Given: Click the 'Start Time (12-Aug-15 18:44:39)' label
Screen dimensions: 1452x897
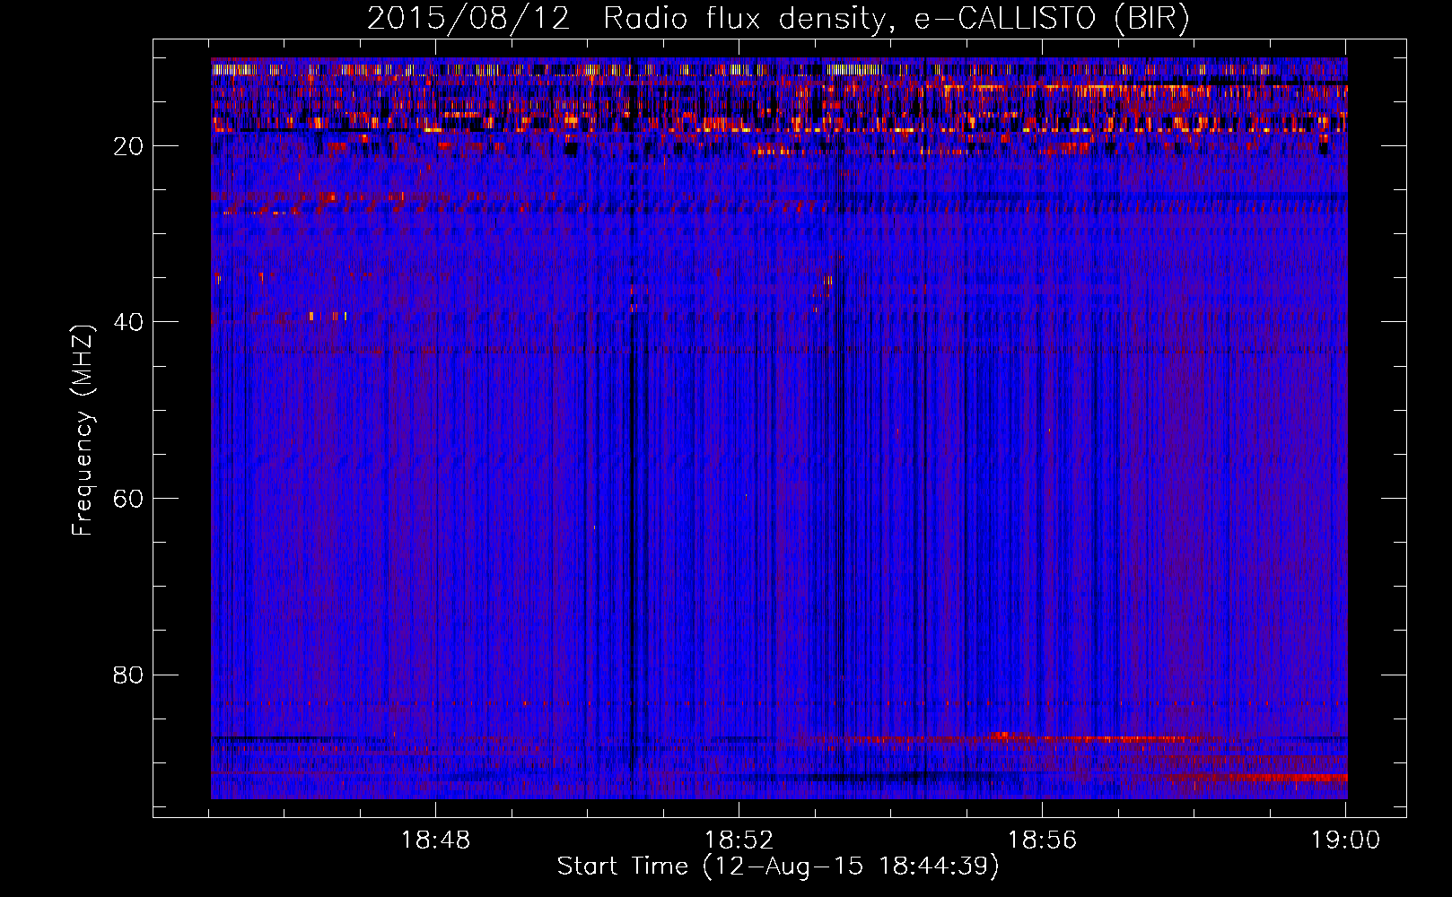Looking at the screenshot, I should click(x=778, y=867).
